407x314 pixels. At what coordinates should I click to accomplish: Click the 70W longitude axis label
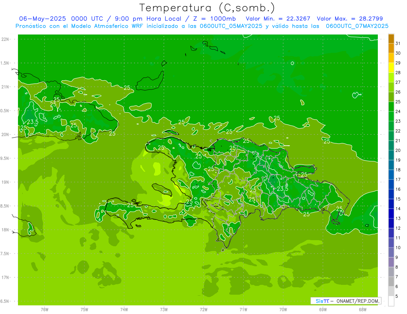point(283,310)
